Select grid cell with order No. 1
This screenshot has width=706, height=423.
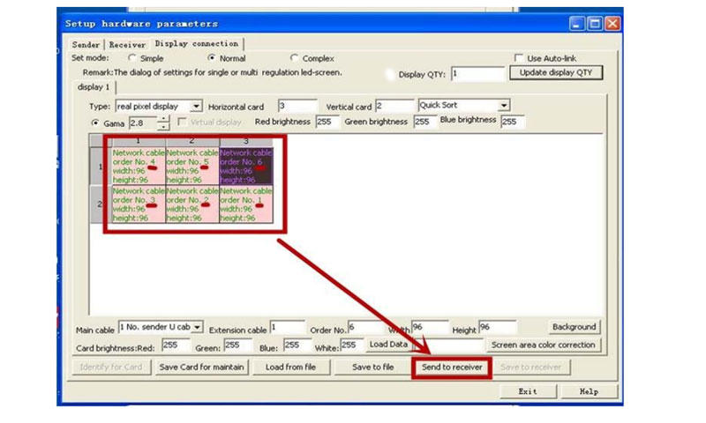246,204
